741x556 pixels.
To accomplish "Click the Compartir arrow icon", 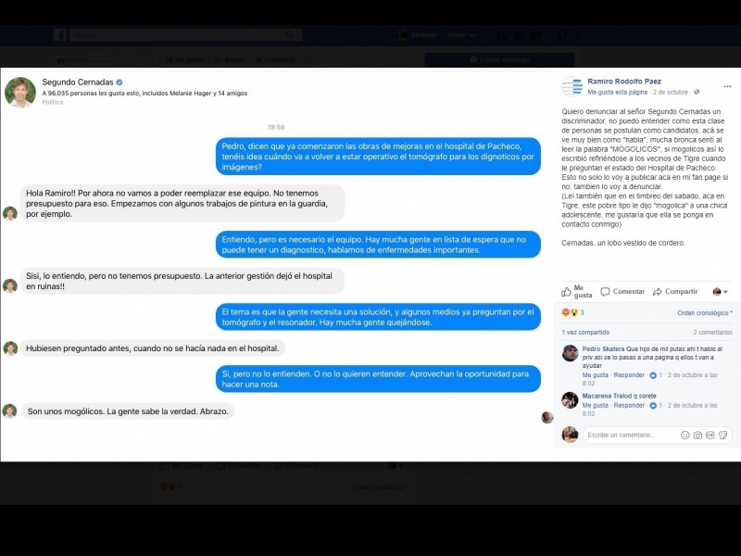I will [x=658, y=292].
